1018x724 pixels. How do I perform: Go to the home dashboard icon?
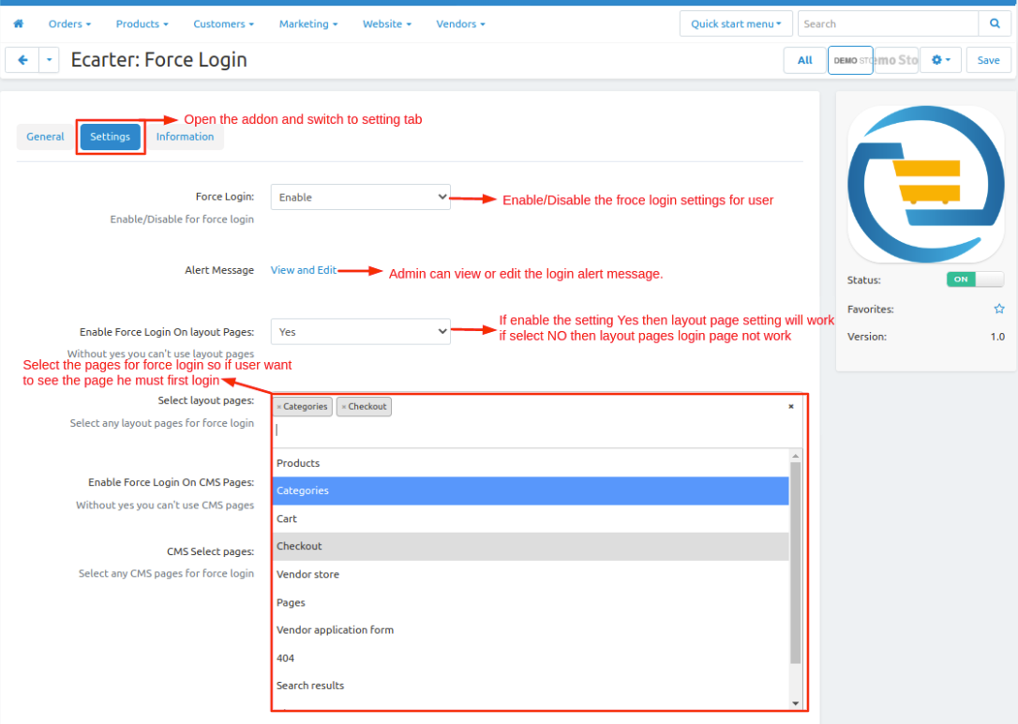[x=18, y=23]
